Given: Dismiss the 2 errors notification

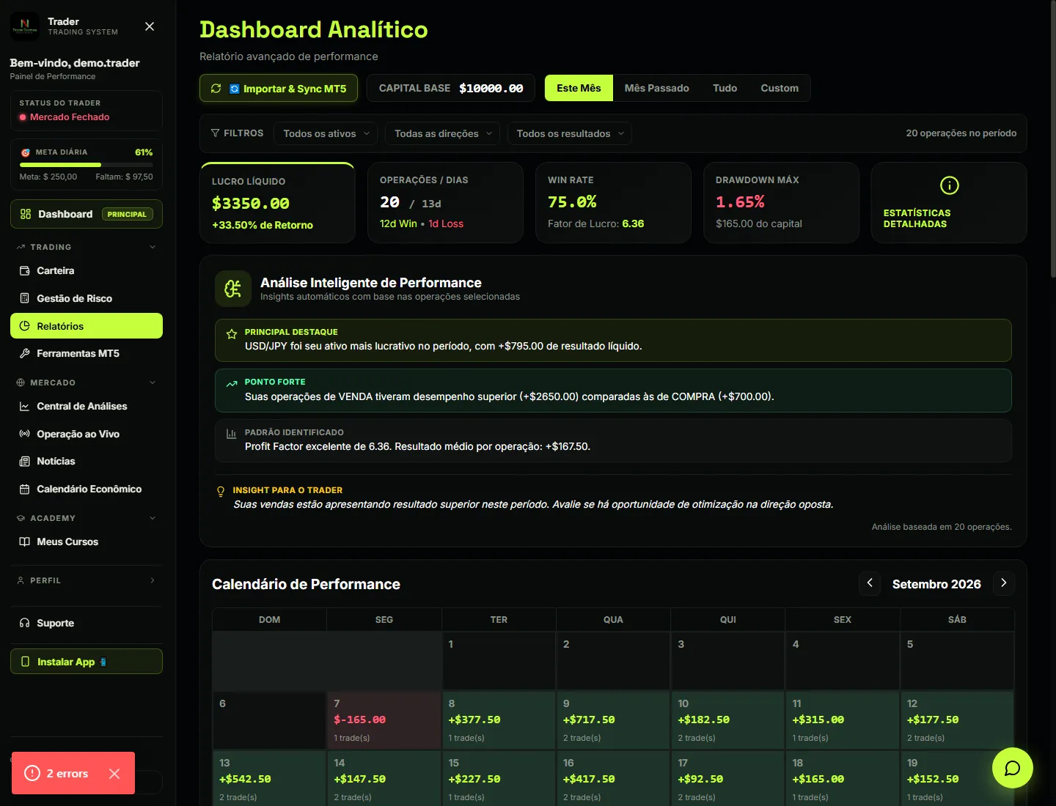Looking at the screenshot, I should coord(114,774).
